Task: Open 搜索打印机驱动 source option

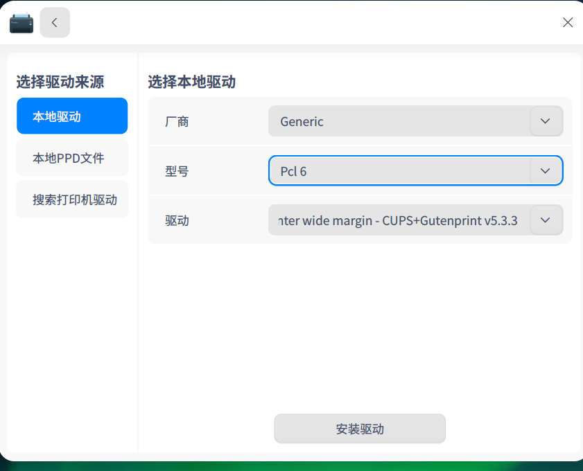Action: pos(72,199)
